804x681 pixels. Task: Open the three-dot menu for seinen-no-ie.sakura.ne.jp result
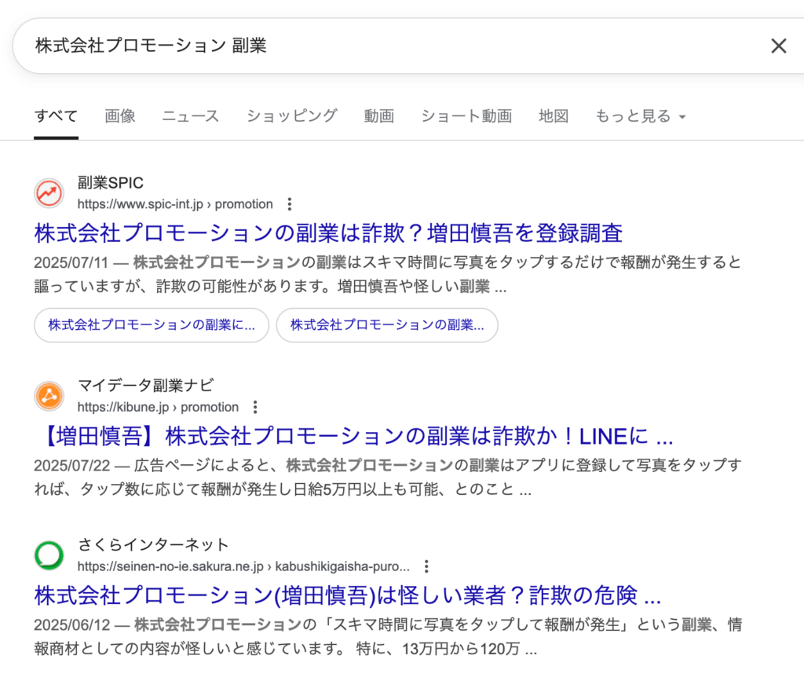[426, 566]
